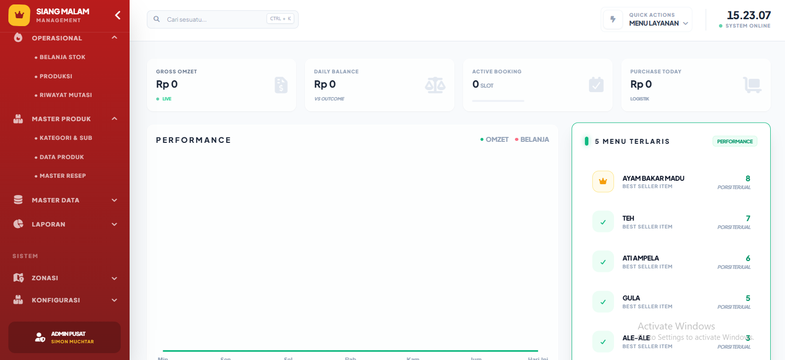785x360 pixels.
Task: Open the Admin Pusat profile card
Action: pyautogui.click(x=65, y=337)
